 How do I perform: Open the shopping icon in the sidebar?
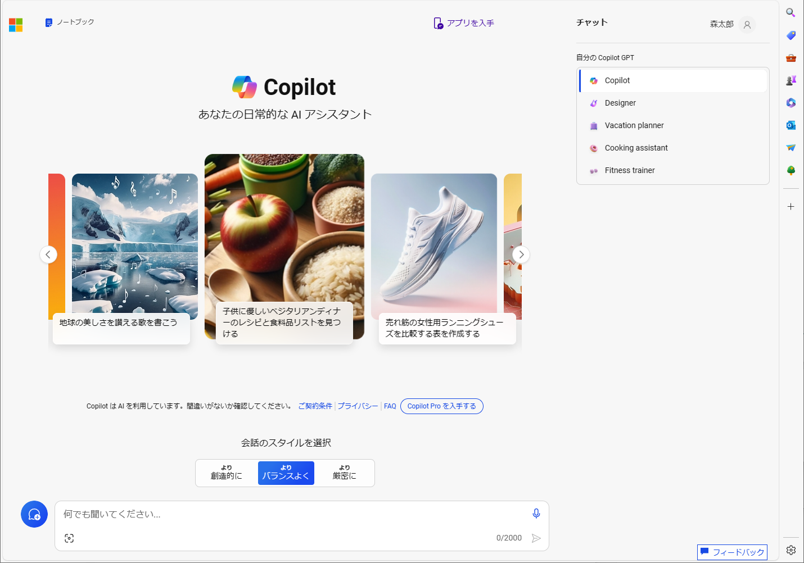click(x=791, y=35)
